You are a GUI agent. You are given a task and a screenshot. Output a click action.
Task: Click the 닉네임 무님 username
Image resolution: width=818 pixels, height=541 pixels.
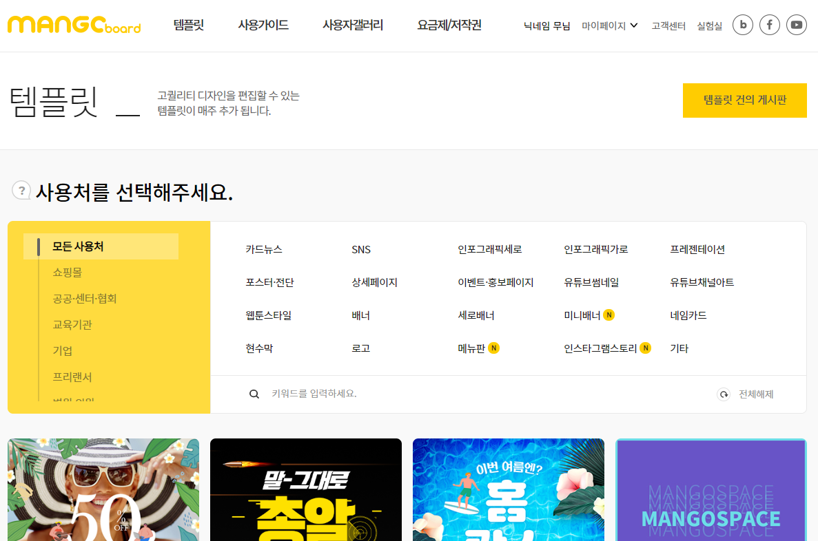coord(546,25)
